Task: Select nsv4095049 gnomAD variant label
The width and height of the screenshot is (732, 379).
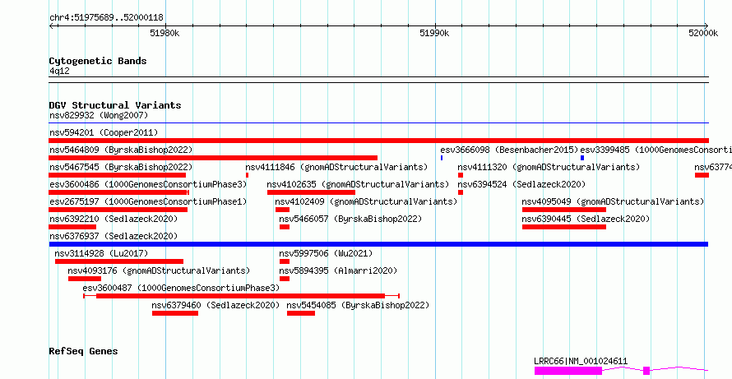Action: point(613,201)
